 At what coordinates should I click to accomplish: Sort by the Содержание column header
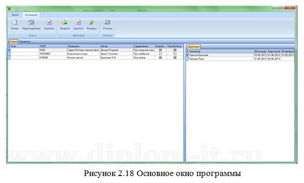[144, 46]
